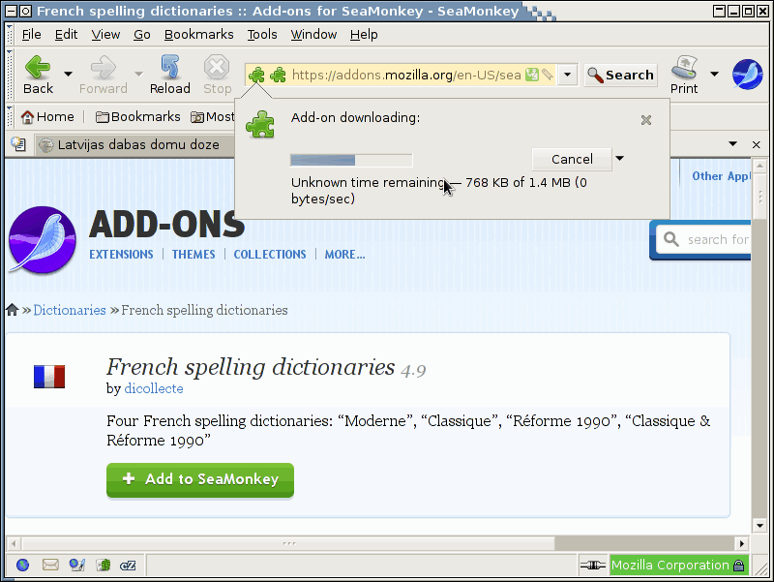Open the Forward history dropdown arrow
Viewport: 774px width, 582px height.
138,75
